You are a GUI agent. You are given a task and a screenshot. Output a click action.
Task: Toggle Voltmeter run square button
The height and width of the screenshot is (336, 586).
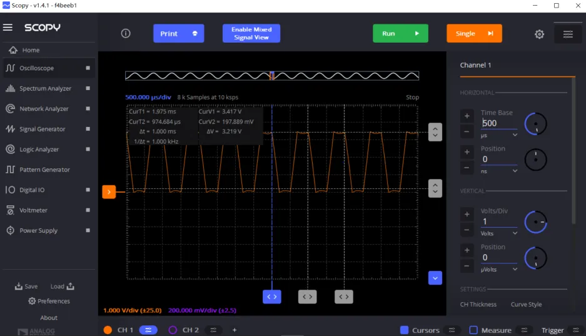pos(88,210)
